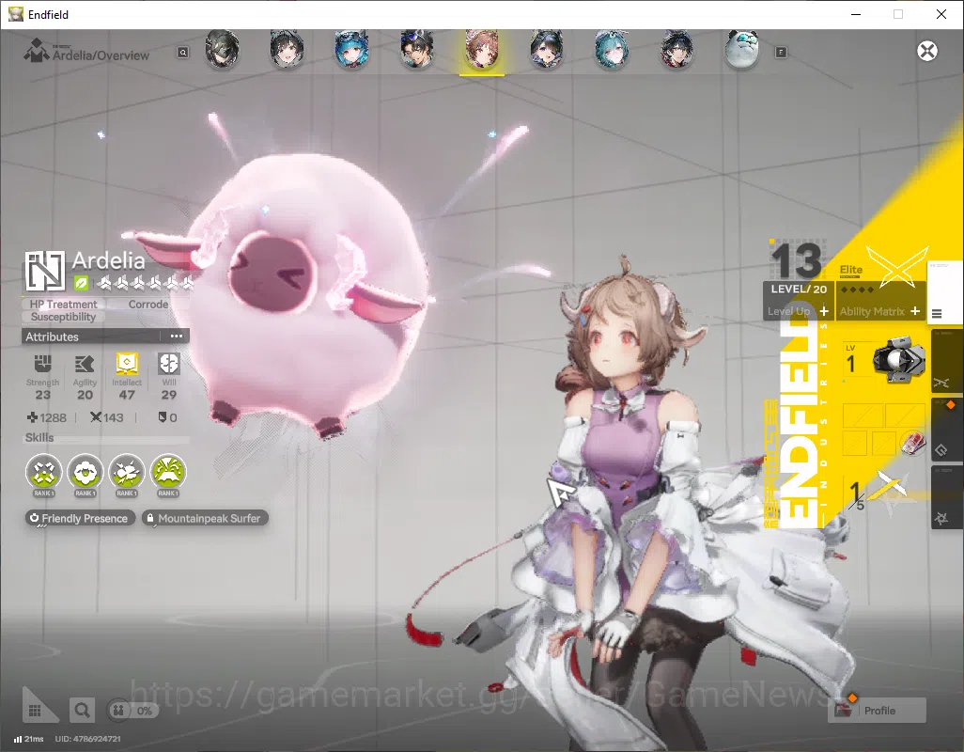964x752 pixels.
Task: Click the Level Up plus button
Action: pyautogui.click(x=824, y=311)
